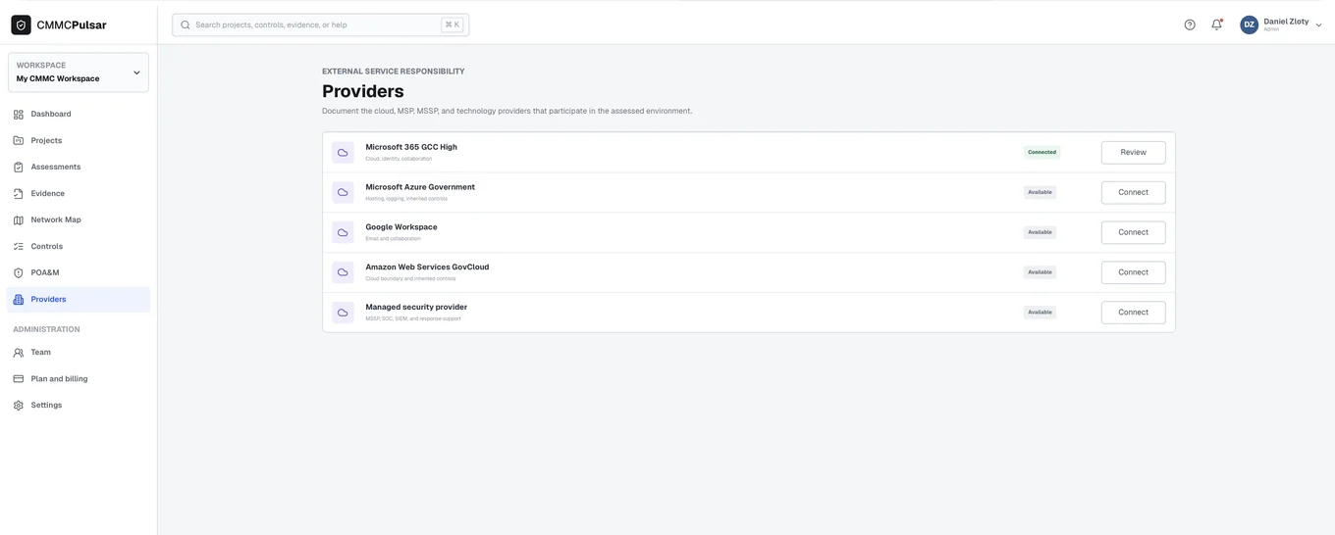This screenshot has width=1335, height=535.
Task: Click the Team people icon
Action: 19,353
